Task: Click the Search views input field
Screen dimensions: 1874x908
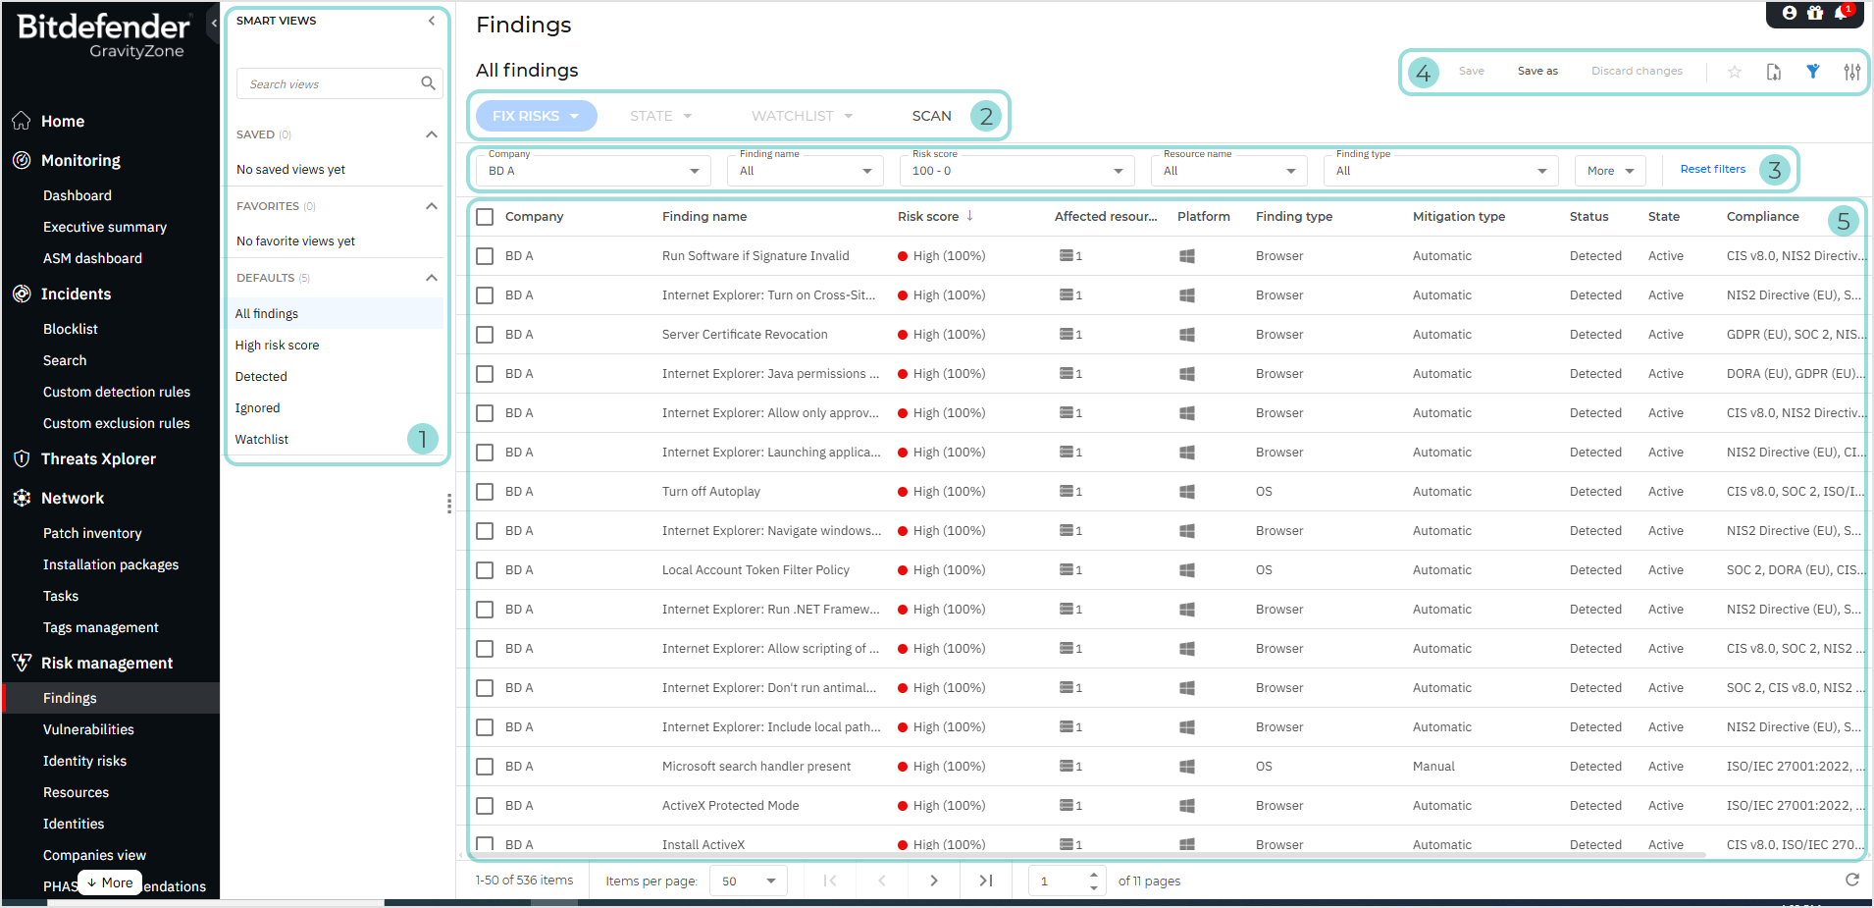Action: (331, 84)
